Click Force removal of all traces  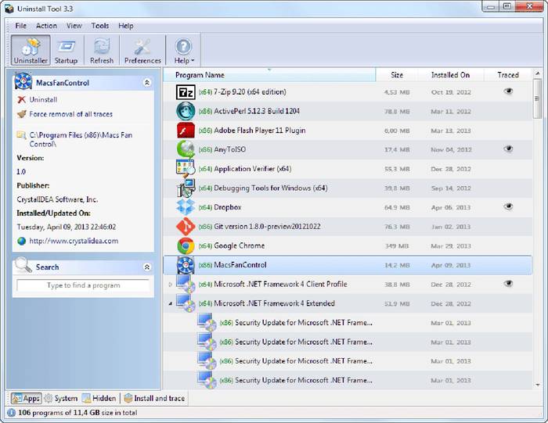[69, 113]
